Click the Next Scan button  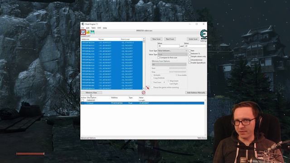click(x=170, y=39)
